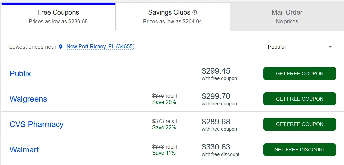Switch to the Free Coupons tab

(x=58, y=16)
